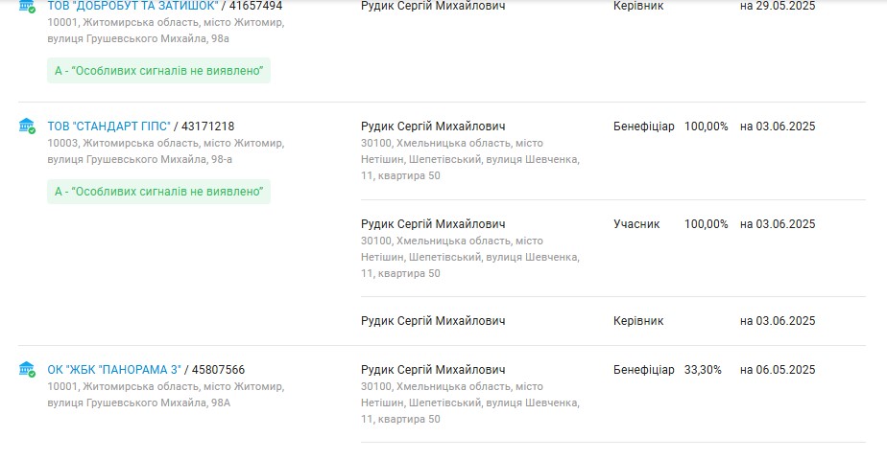Click the green signals badge under СТАНДАРТ ГІПС
The image size is (887, 460).
click(x=158, y=192)
